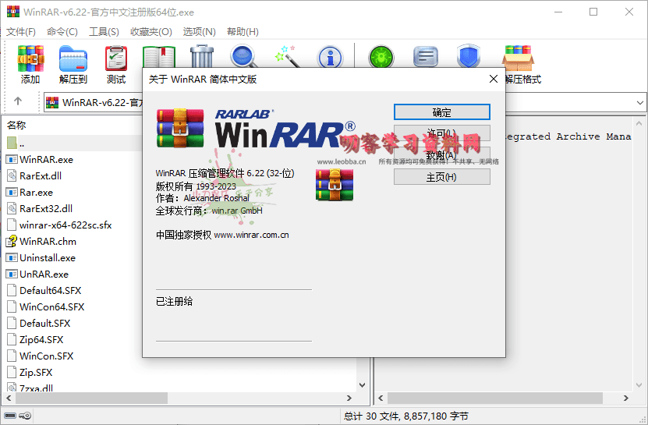
Task: Open the Help (帮助) menu
Action: pos(243,32)
